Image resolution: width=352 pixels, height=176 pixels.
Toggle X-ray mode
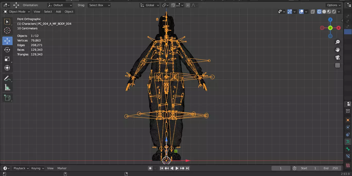(313, 12)
